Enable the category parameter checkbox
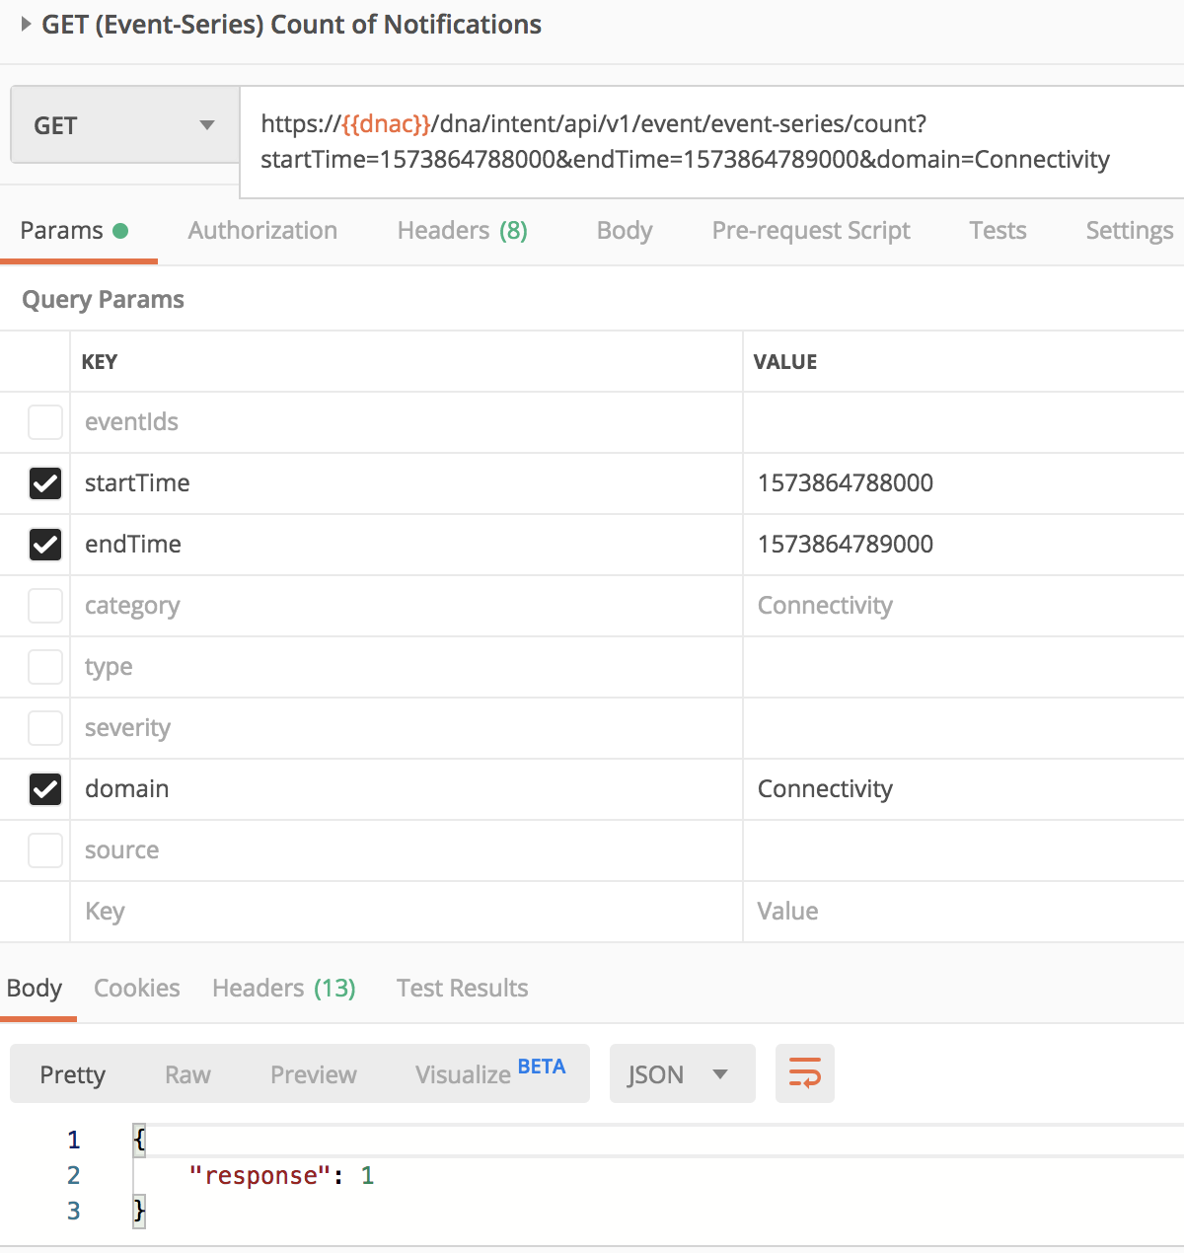1184x1253 pixels. click(45, 606)
